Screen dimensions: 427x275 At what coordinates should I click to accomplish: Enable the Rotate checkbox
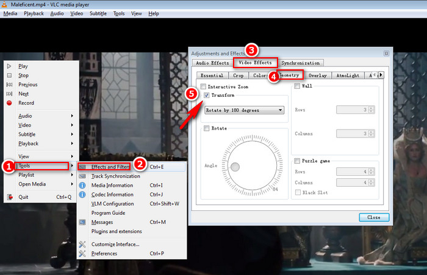point(206,128)
